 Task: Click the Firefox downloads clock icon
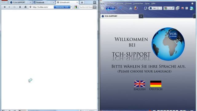point(145,8)
